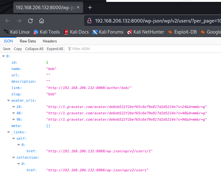Viewport: 221px width, 190px height.
Task: Focus the Filter JSON field
Action: click(81, 49)
